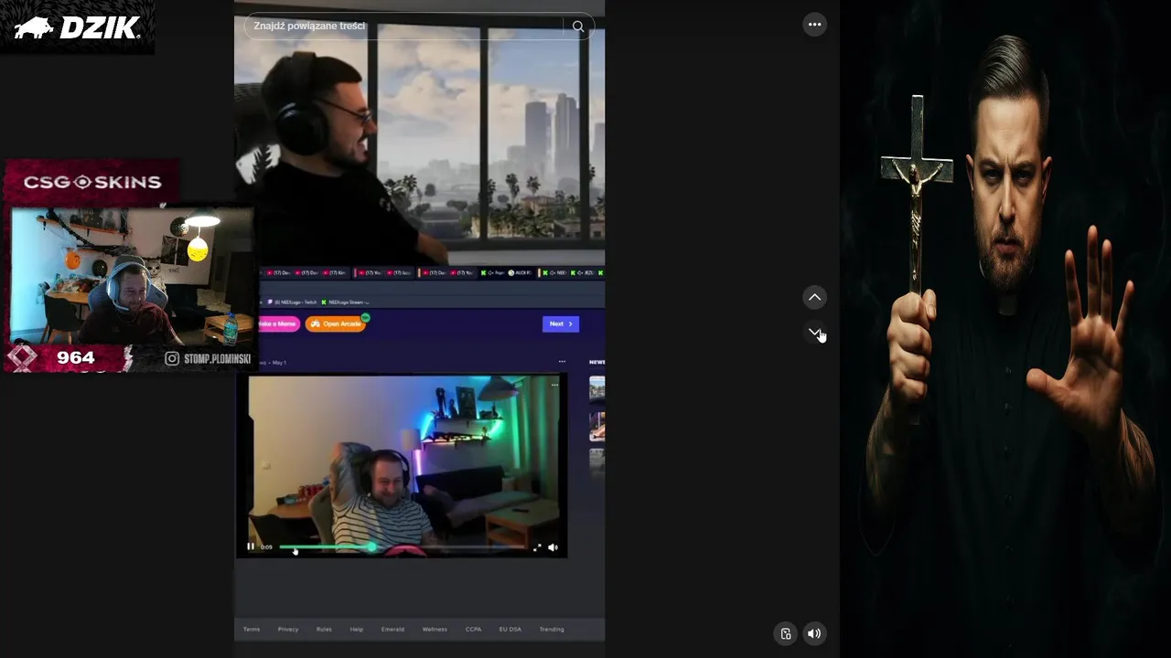Open the Trending footer link
Image resolution: width=1171 pixels, height=658 pixels.
pyautogui.click(x=552, y=629)
